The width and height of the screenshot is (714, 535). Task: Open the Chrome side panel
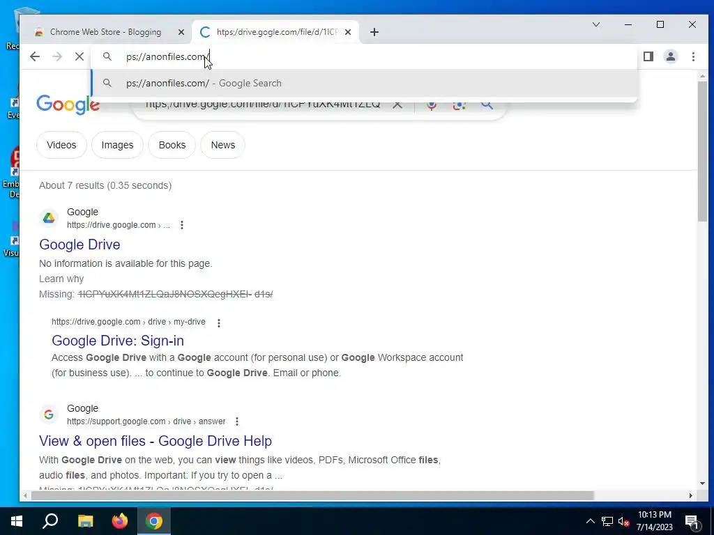(x=648, y=56)
